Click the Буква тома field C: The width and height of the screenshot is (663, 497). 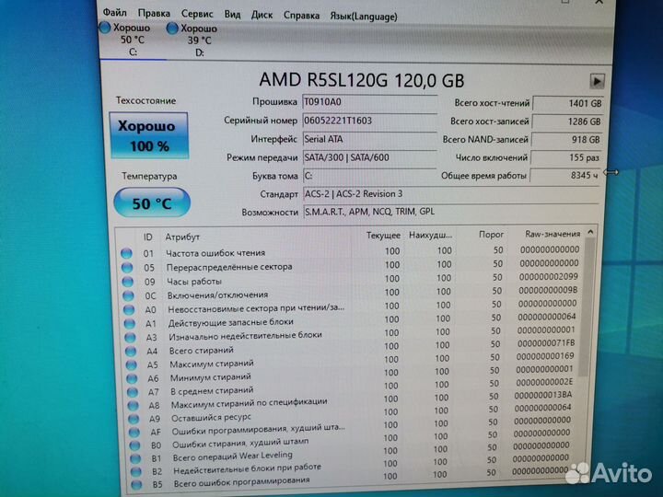tap(370, 176)
